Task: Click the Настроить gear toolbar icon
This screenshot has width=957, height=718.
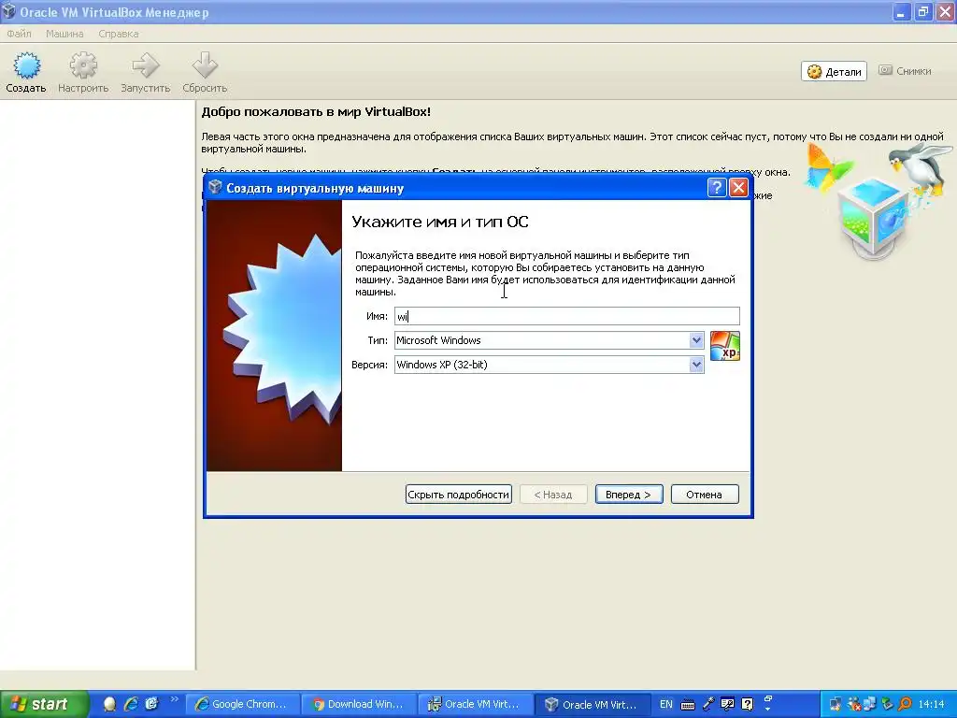Action: [x=83, y=72]
